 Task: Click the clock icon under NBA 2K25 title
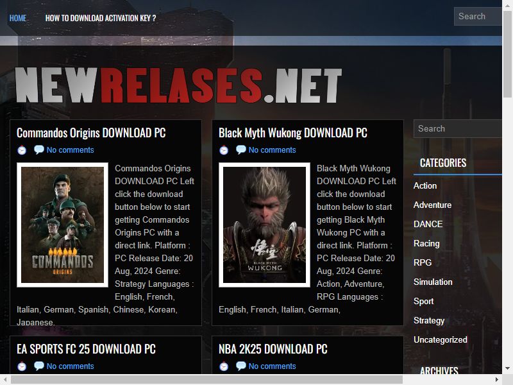coord(224,366)
